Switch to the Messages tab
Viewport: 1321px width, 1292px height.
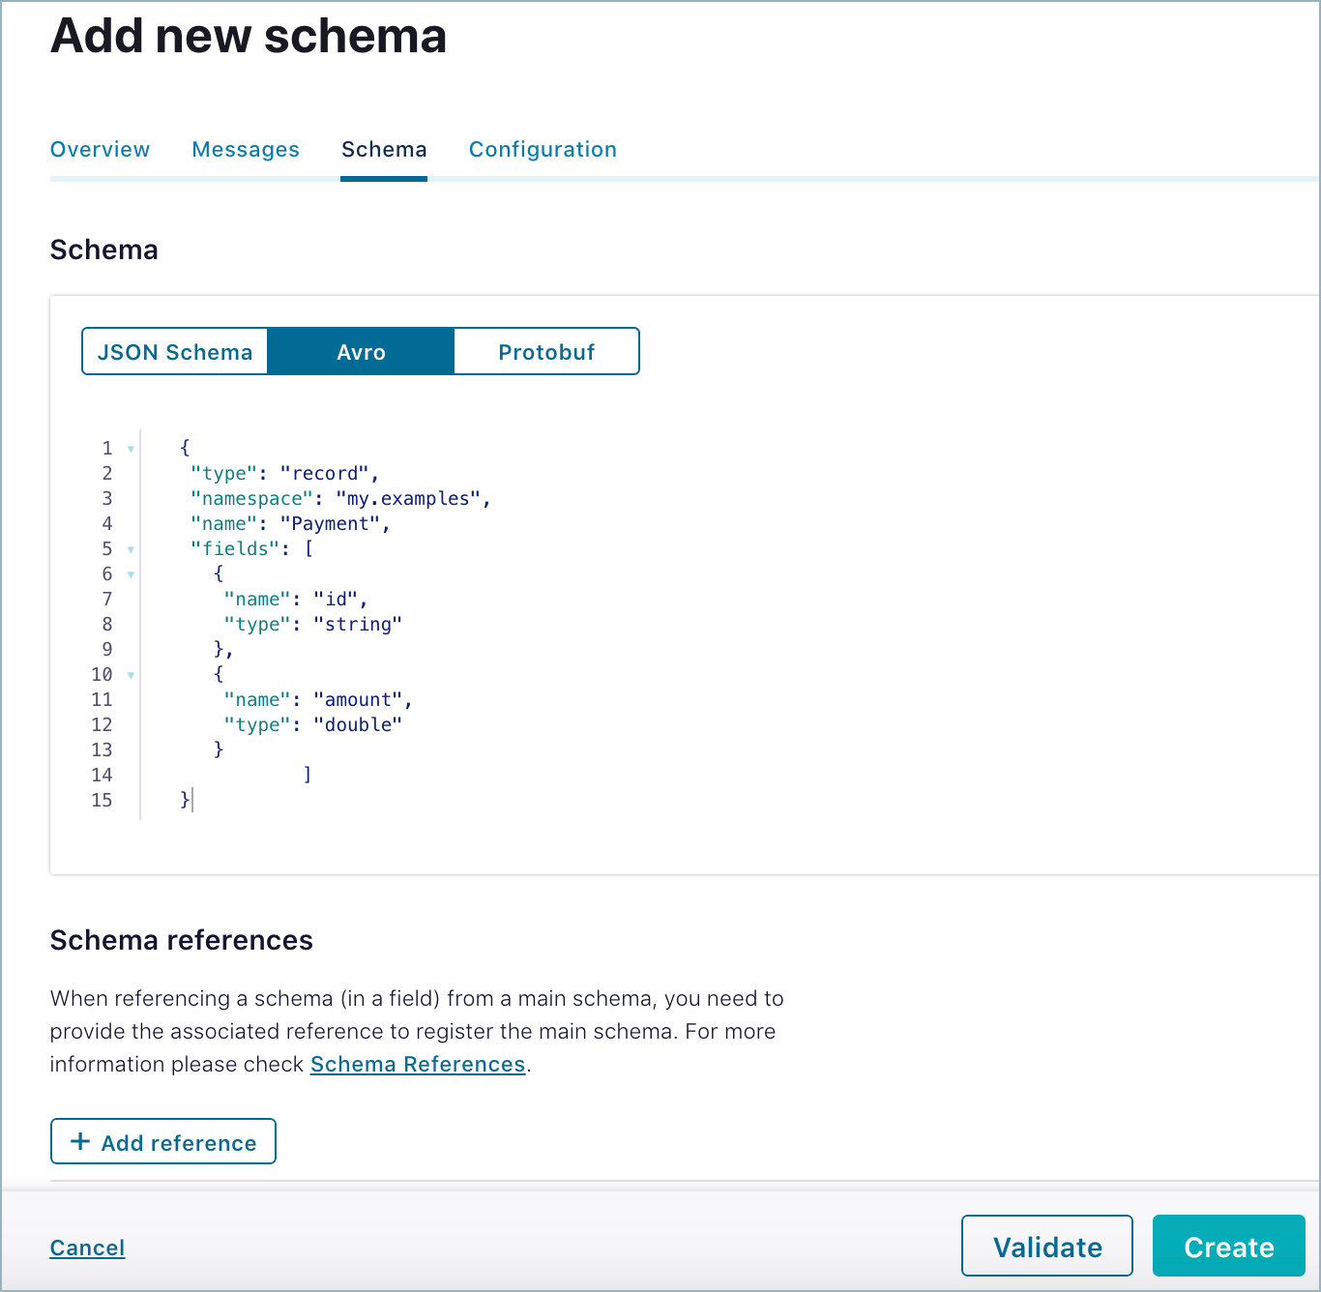point(246,150)
